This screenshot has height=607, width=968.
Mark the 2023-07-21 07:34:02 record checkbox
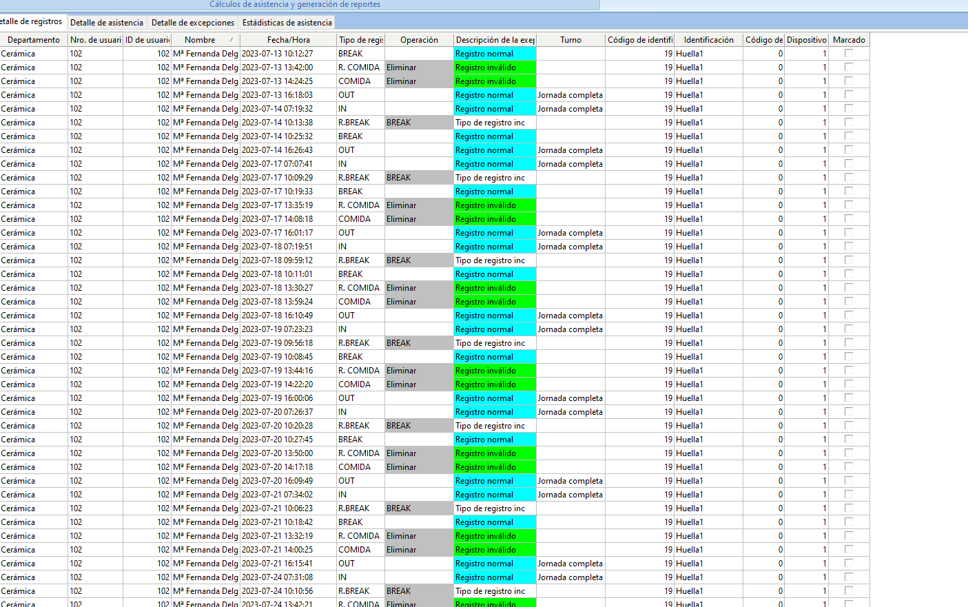849,494
